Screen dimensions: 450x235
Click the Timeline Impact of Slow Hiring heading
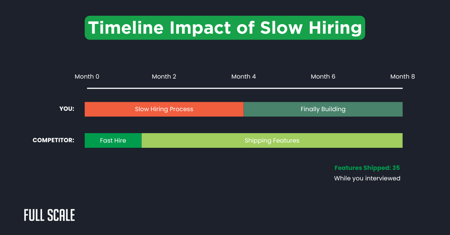pyautogui.click(x=225, y=27)
